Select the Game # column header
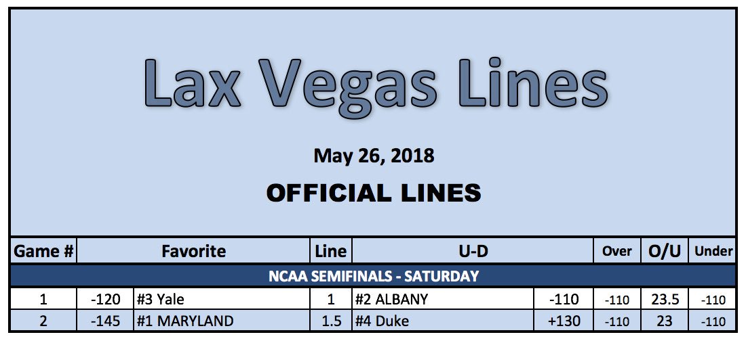Screen dimensions: 746x341 coord(44,252)
